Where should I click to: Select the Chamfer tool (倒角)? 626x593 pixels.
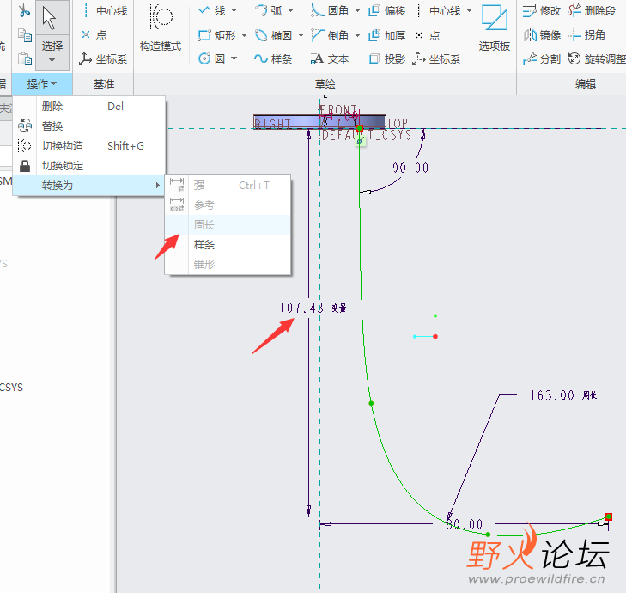330,35
